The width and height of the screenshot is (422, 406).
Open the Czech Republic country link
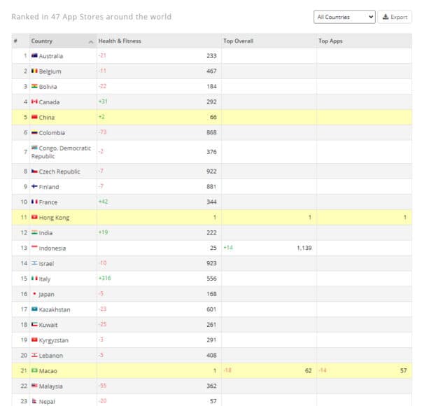(x=59, y=171)
